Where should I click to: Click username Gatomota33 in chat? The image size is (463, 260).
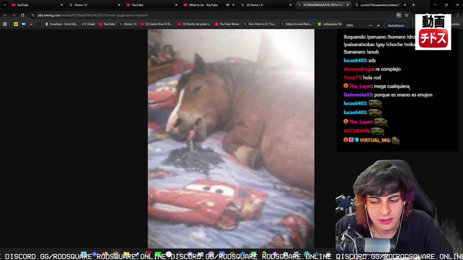point(358,95)
